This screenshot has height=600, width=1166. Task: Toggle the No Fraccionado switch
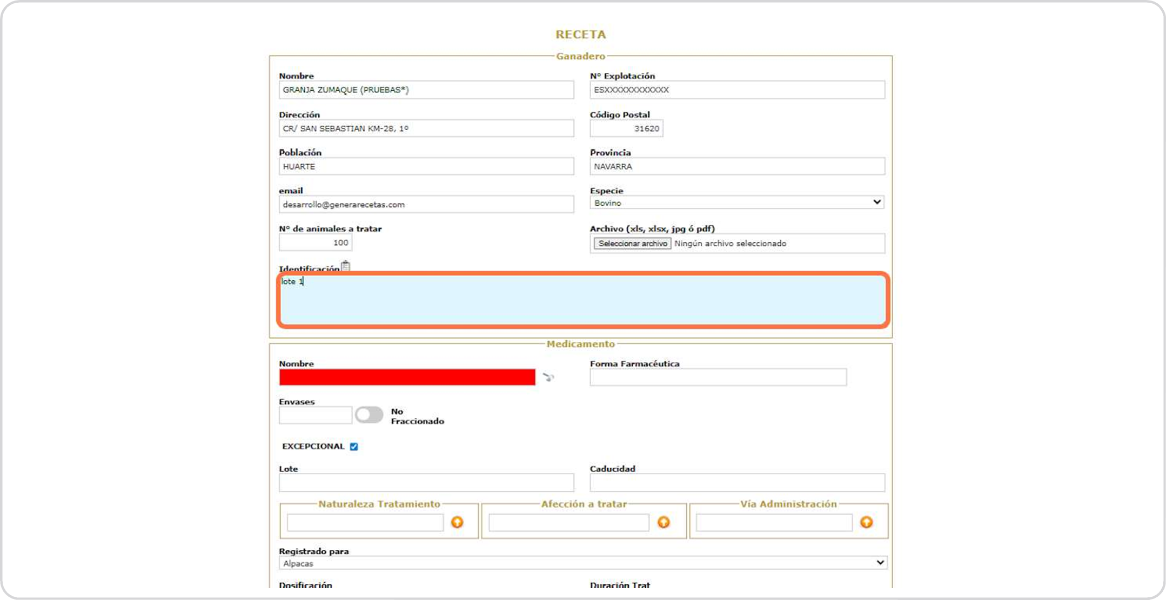pyautogui.click(x=369, y=415)
